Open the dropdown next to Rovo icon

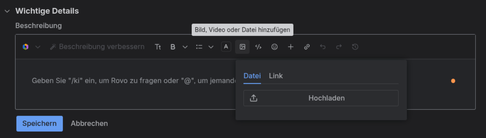click(38, 47)
